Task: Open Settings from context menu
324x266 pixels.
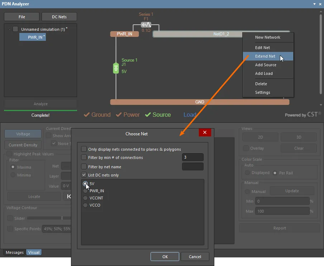Action: [268, 92]
